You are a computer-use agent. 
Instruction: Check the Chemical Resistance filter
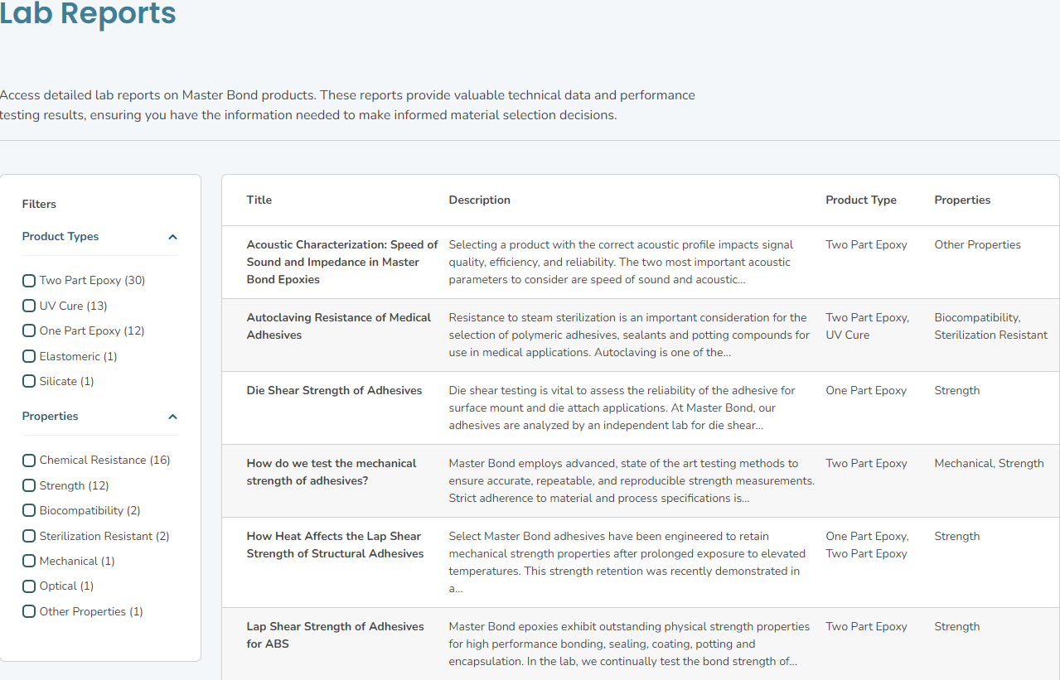coord(29,461)
